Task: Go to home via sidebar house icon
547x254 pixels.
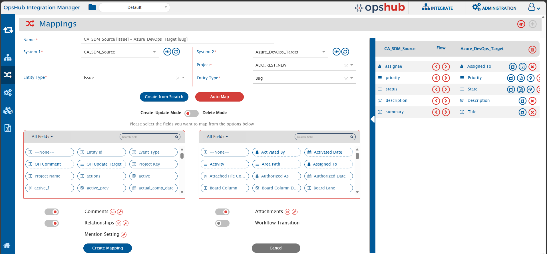Action: [7, 245]
